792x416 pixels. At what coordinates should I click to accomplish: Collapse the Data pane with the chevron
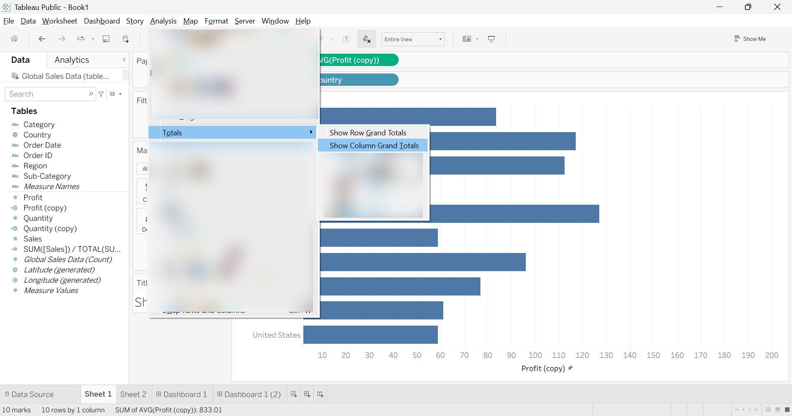(x=124, y=60)
